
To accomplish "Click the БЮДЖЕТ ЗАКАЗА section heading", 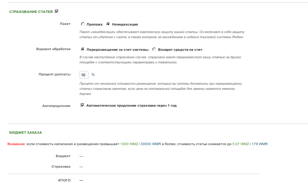I will pos(25,133).
